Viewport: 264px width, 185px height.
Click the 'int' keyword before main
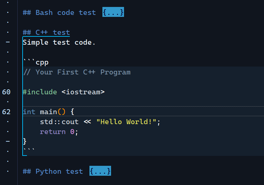(x=29, y=112)
